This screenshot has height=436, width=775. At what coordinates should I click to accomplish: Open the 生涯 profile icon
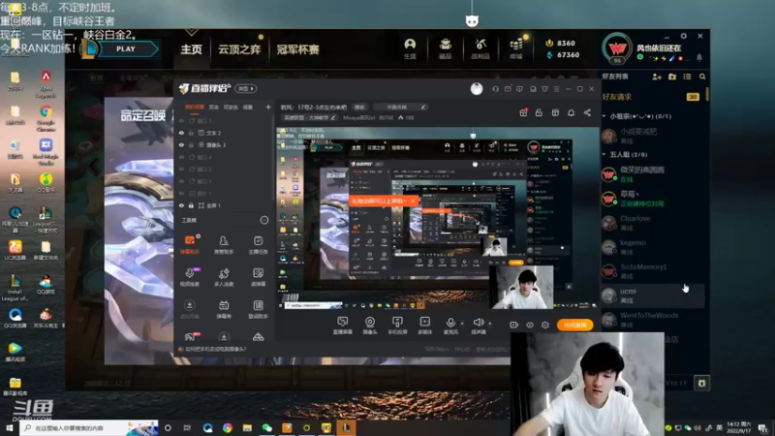coord(410,49)
